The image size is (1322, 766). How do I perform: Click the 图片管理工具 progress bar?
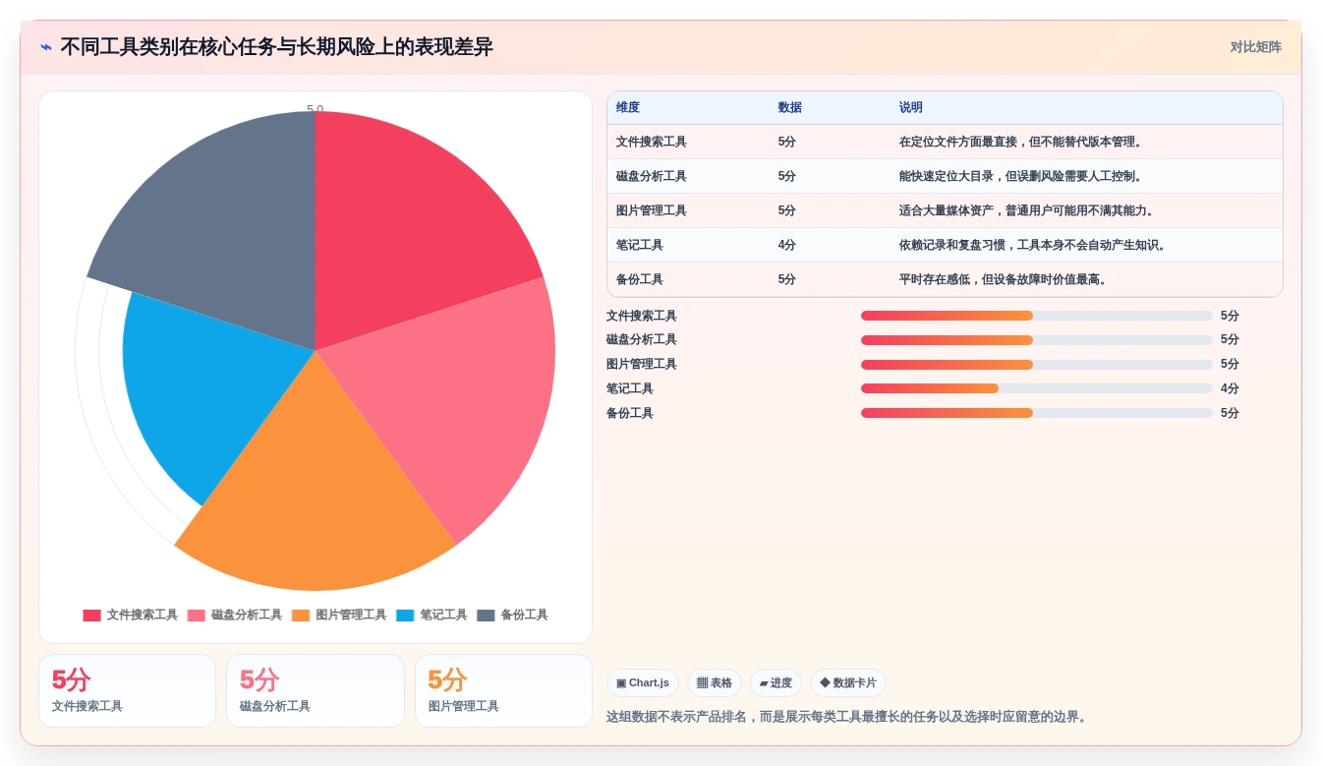[1037, 365]
